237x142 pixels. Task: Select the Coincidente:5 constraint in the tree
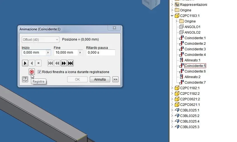(x=195, y=66)
